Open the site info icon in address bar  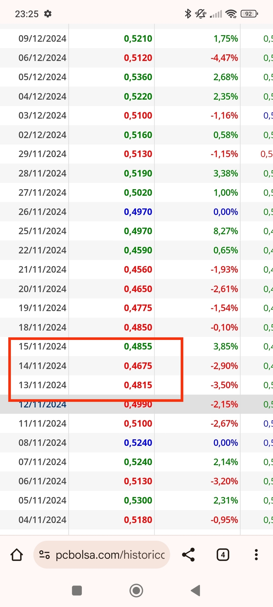pos(44,555)
